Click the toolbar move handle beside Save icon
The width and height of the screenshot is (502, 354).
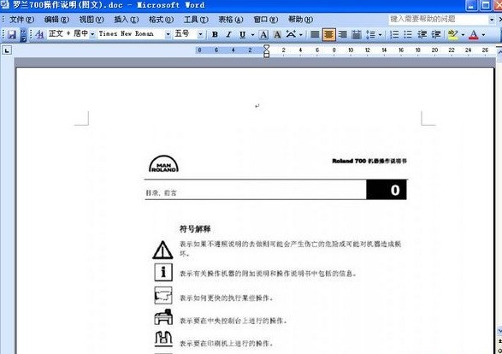point(3,34)
